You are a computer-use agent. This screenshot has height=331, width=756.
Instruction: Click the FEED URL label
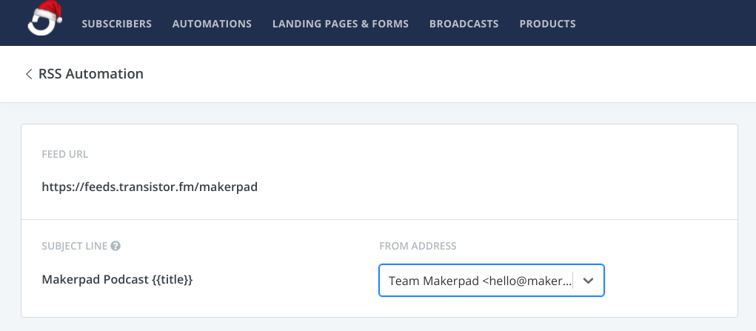tap(65, 155)
